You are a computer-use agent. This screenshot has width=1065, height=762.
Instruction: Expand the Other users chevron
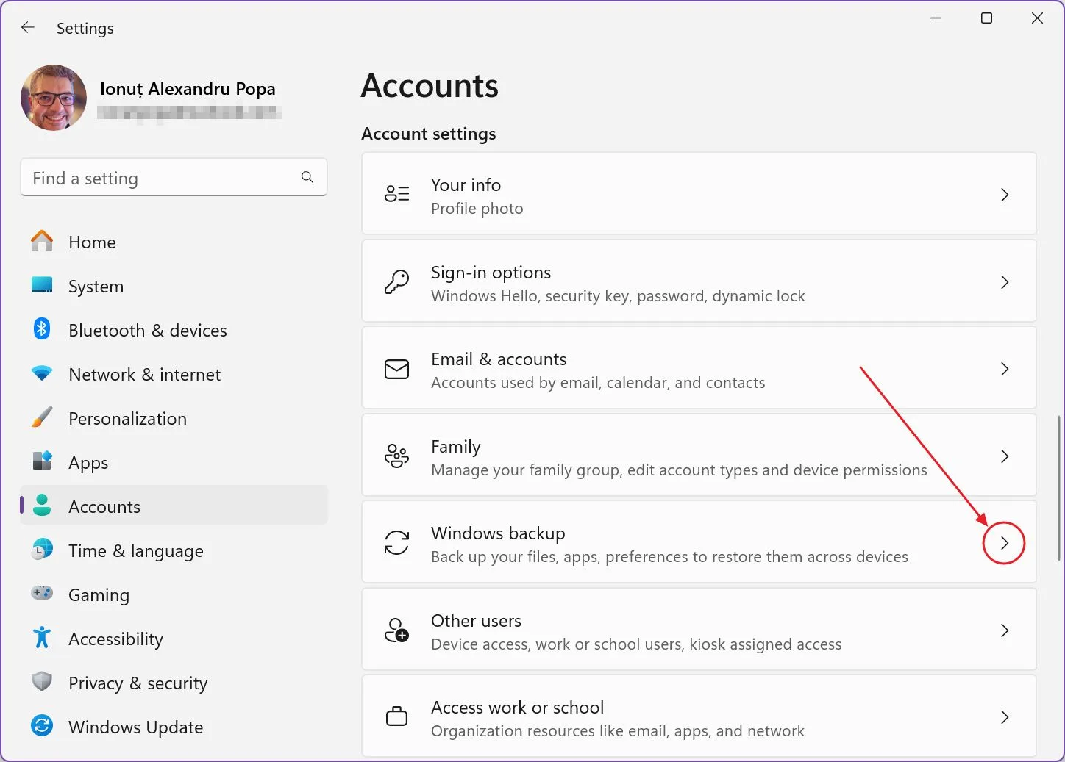pyautogui.click(x=1004, y=630)
